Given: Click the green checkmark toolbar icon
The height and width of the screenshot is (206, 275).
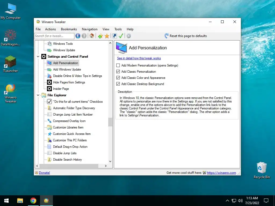Looking at the screenshot, I should pos(121,36).
